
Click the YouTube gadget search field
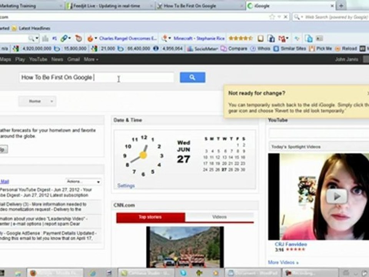click(319, 133)
